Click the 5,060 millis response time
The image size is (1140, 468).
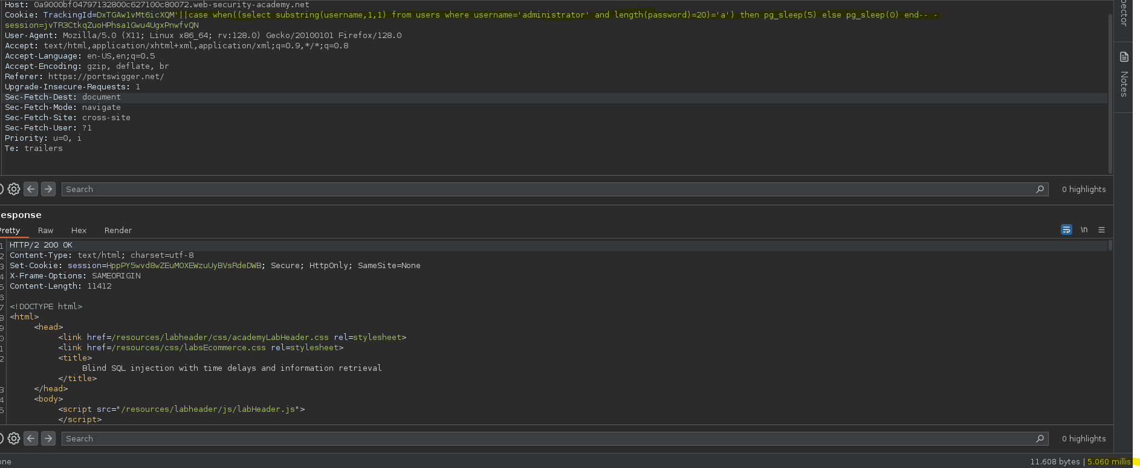coord(1109,461)
